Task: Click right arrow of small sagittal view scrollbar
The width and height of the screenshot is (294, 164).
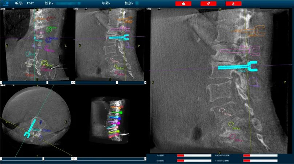Action: pyautogui.click(x=145, y=82)
